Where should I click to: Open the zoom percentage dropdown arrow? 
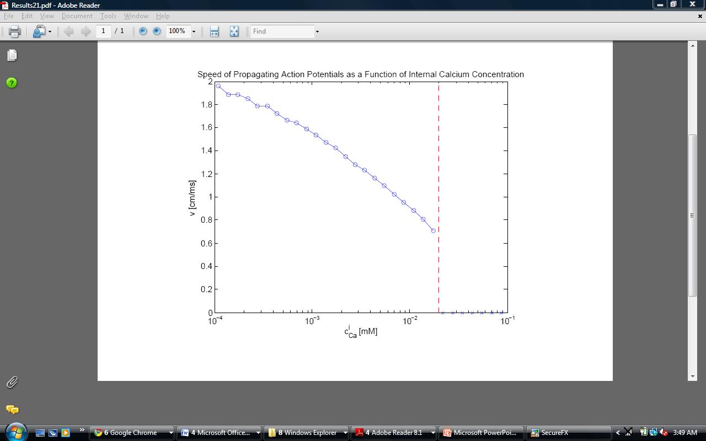[x=194, y=31]
